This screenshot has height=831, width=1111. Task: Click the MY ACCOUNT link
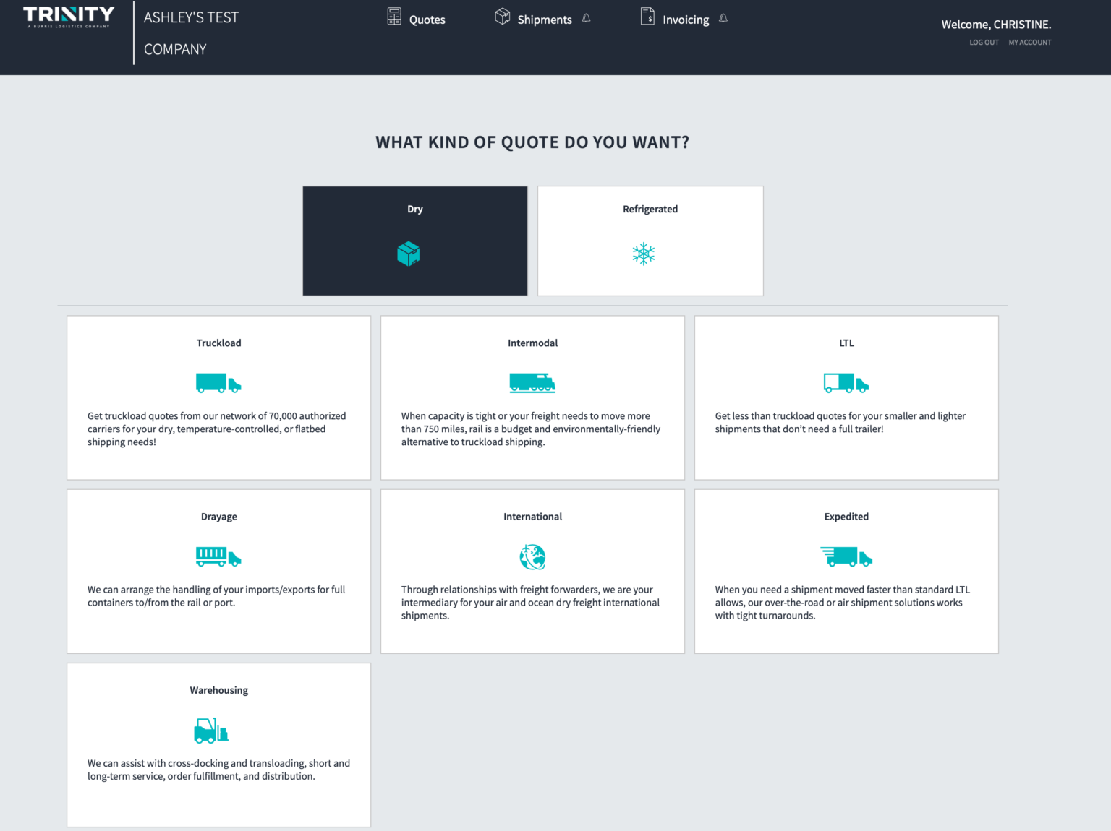tap(1030, 42)
